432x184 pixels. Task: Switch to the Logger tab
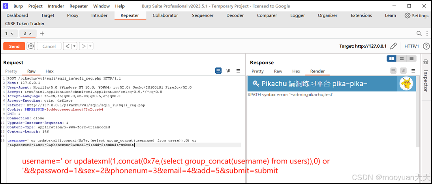tap(298, 15)
